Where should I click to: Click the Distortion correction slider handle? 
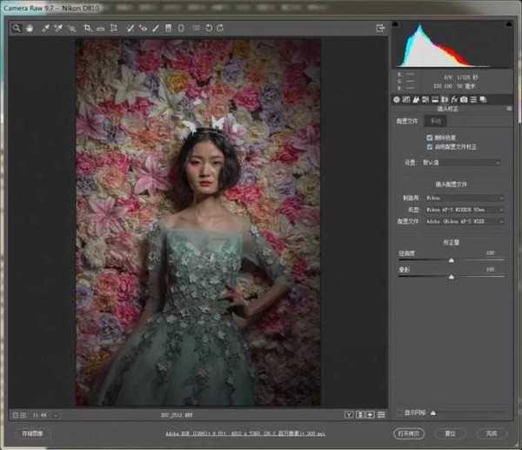(451, 259)
